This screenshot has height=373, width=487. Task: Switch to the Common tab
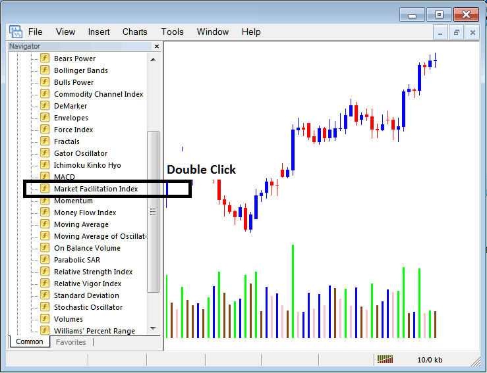coord(30,341)
